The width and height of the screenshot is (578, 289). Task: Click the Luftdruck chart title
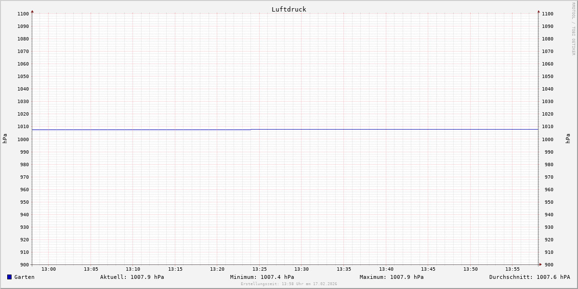pyautogui.click(x=289, y=9)
